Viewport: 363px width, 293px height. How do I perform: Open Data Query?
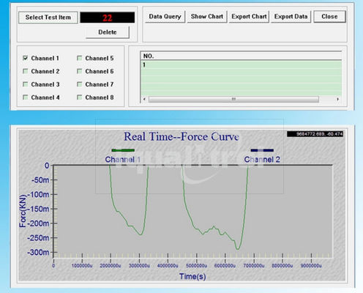pos(165,17)
